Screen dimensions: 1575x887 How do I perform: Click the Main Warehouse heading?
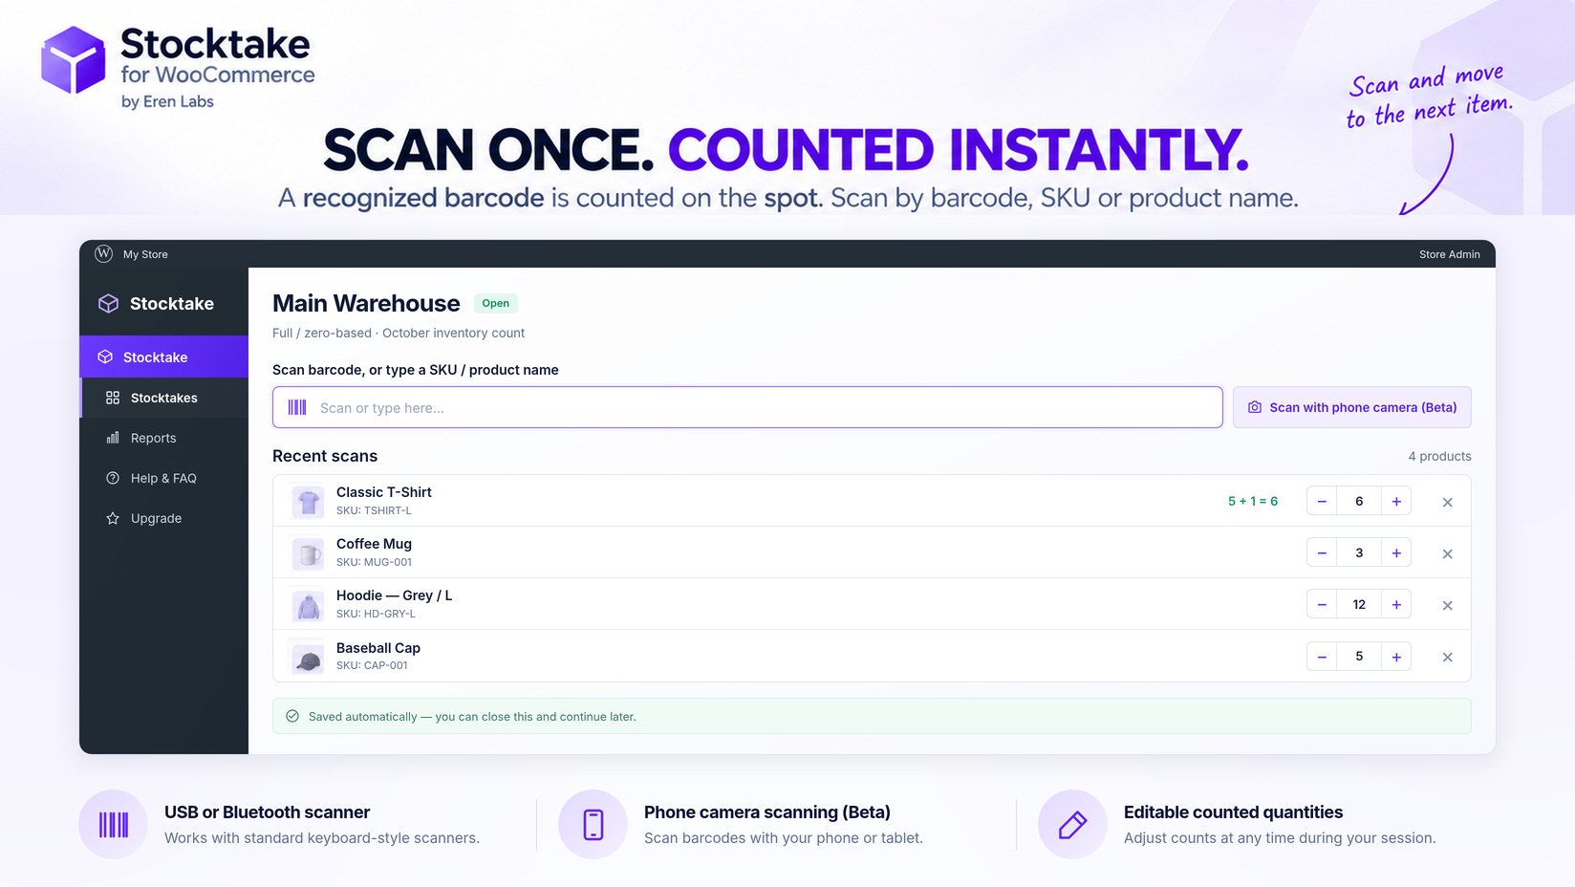pyautogui.click(x=366, y=303)
